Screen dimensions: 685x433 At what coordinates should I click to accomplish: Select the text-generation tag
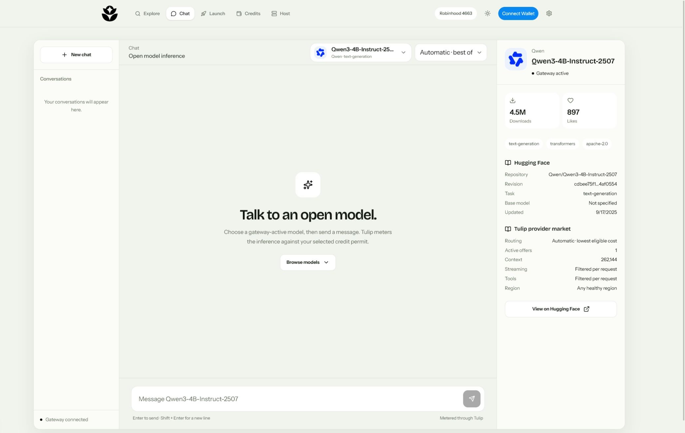pyautogui.click(x=524, y=144)
